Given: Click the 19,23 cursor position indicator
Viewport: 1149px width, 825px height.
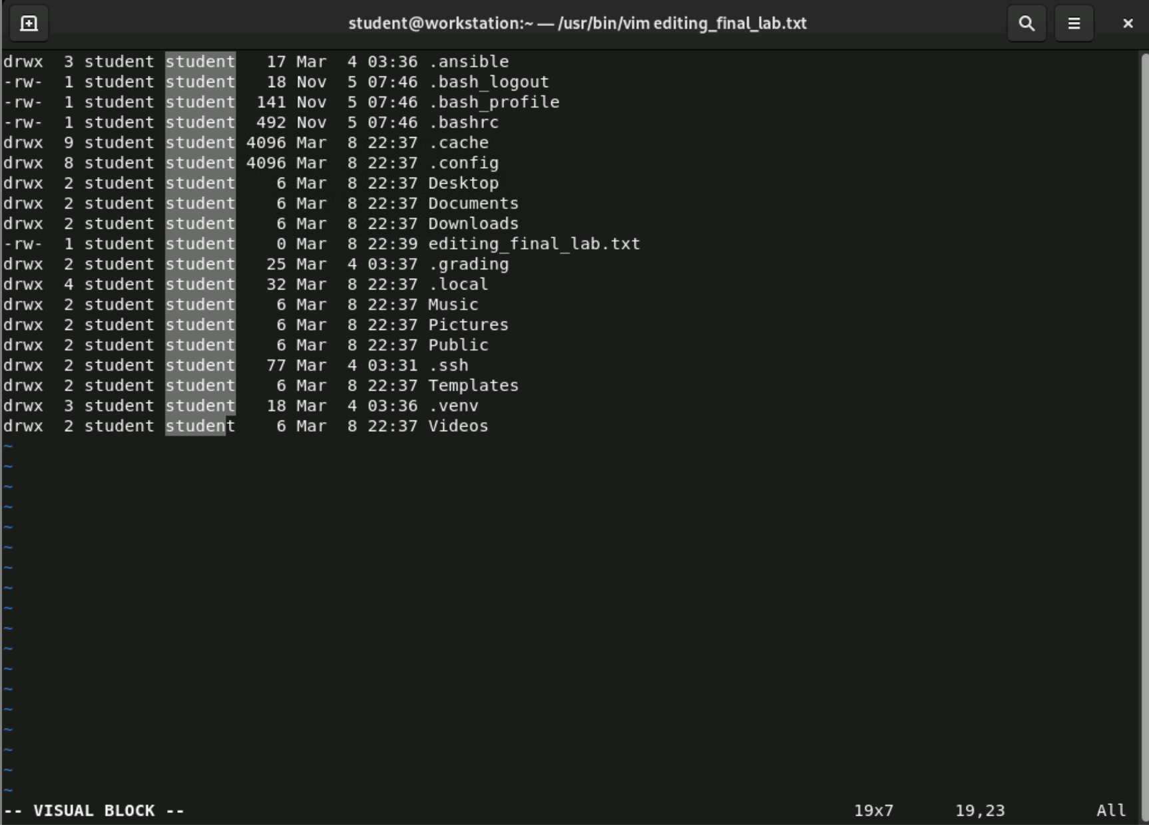Looking at the screenshot, I should (980, 811).
